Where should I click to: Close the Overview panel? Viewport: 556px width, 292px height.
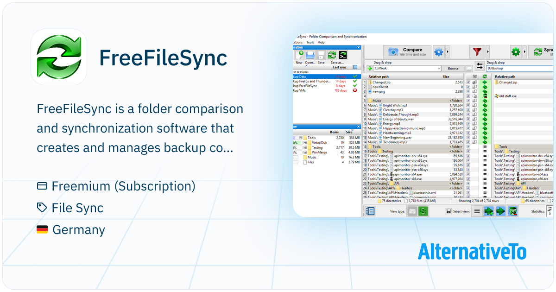[x=358, y=126]
